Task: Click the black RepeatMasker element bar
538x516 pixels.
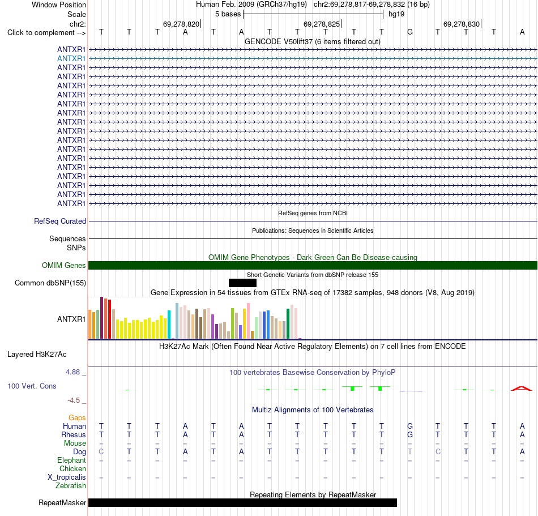Action: pyautogui.click(x=242, y=502)
